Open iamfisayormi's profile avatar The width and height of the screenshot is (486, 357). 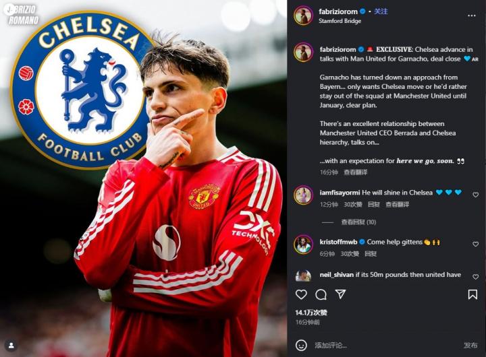303,195
